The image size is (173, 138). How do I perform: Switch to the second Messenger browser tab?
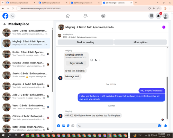click(x=53, y=3)
